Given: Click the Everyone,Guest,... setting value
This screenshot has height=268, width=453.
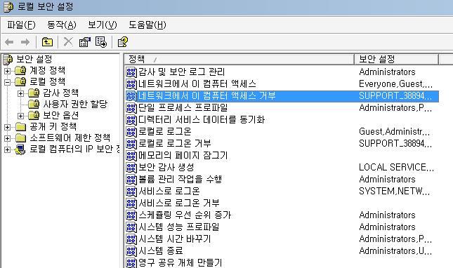Looking at the screenshot, I should 396,84.
